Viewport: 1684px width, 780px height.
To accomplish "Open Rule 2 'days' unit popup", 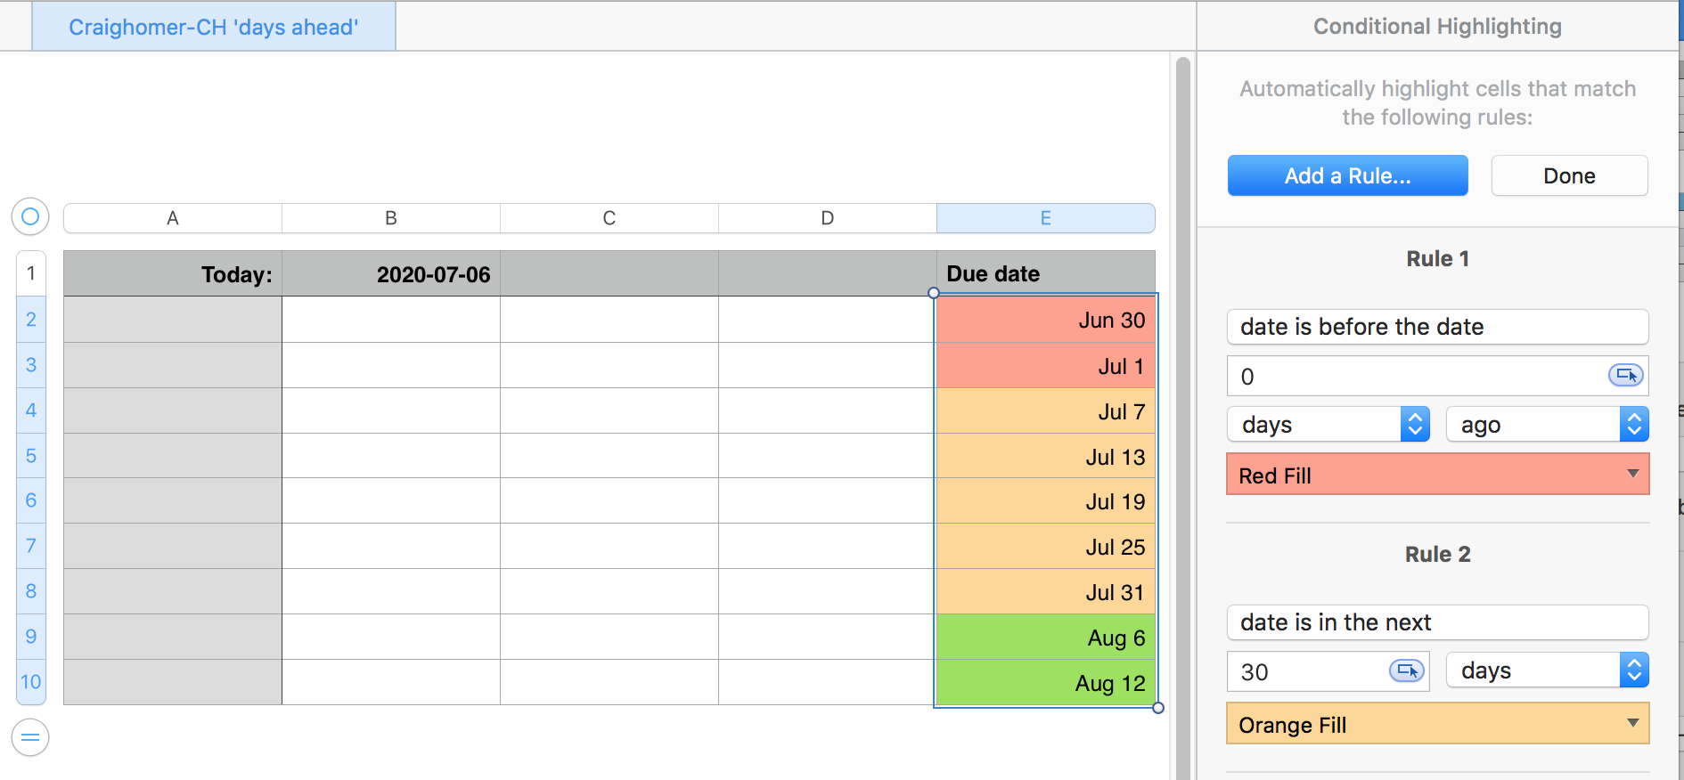I will click(x=1547, y=670).
